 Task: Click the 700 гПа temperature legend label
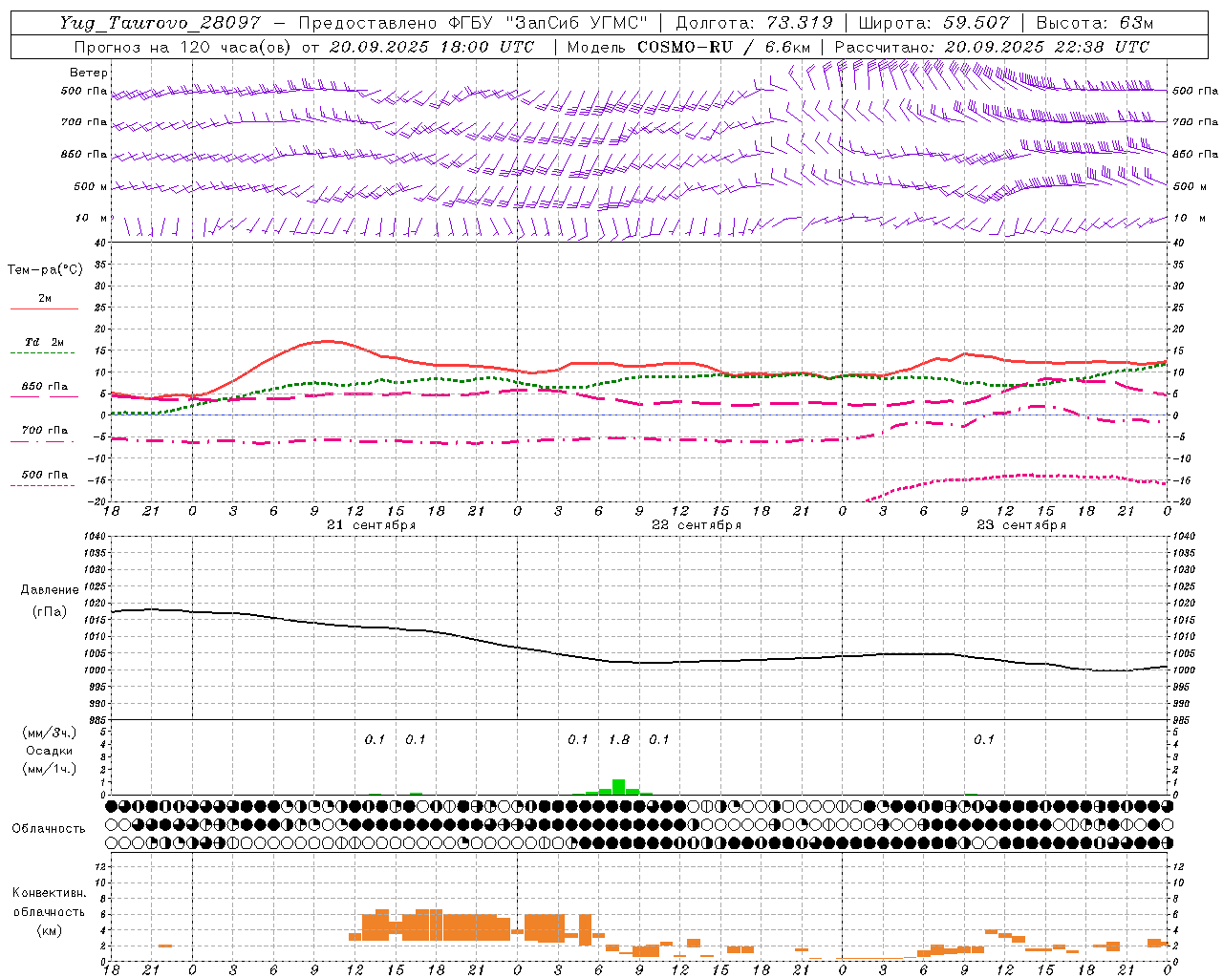[45, 431]
